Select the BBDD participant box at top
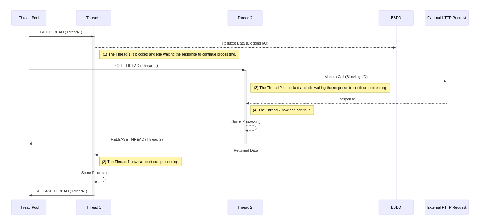Screen dimensions: 478x223 [x=396, y=18]
